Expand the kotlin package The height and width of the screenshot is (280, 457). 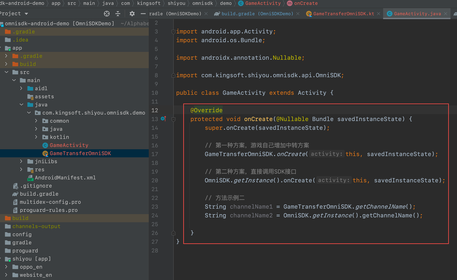[x=36, y=137]
